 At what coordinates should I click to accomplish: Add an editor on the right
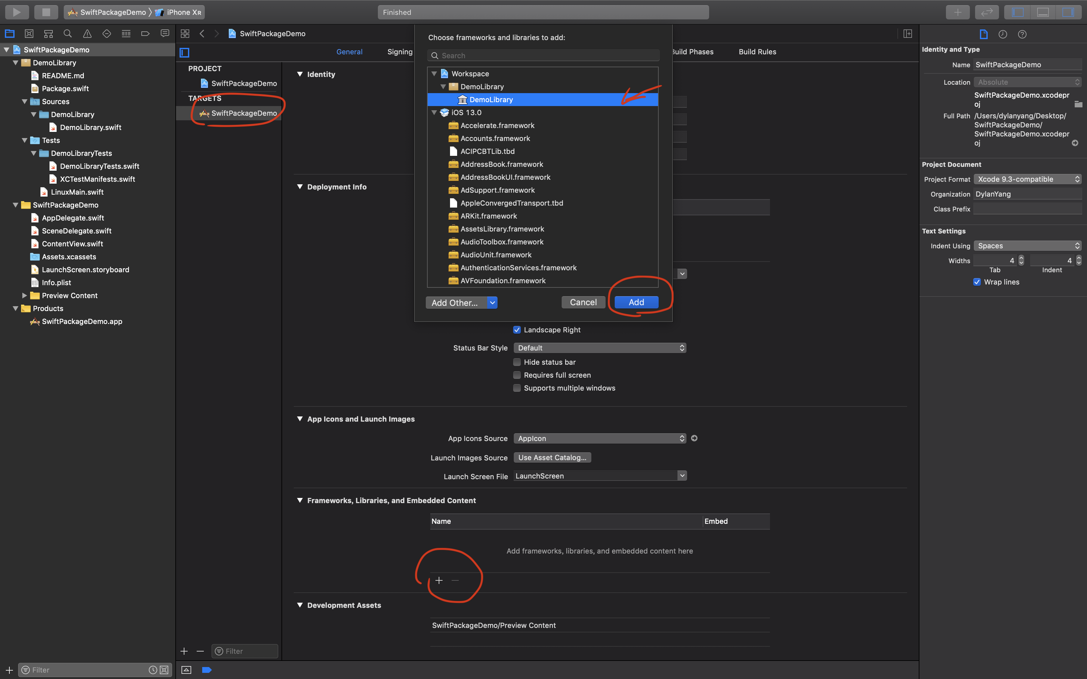(x=908, y=34)
